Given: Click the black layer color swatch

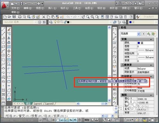Looking at the screenshot, I should tap(68, 22).
